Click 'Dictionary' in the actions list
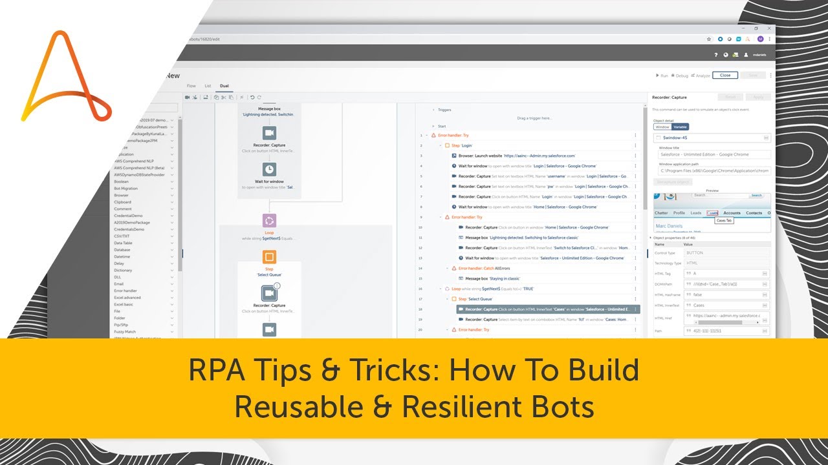 point(123,270)
